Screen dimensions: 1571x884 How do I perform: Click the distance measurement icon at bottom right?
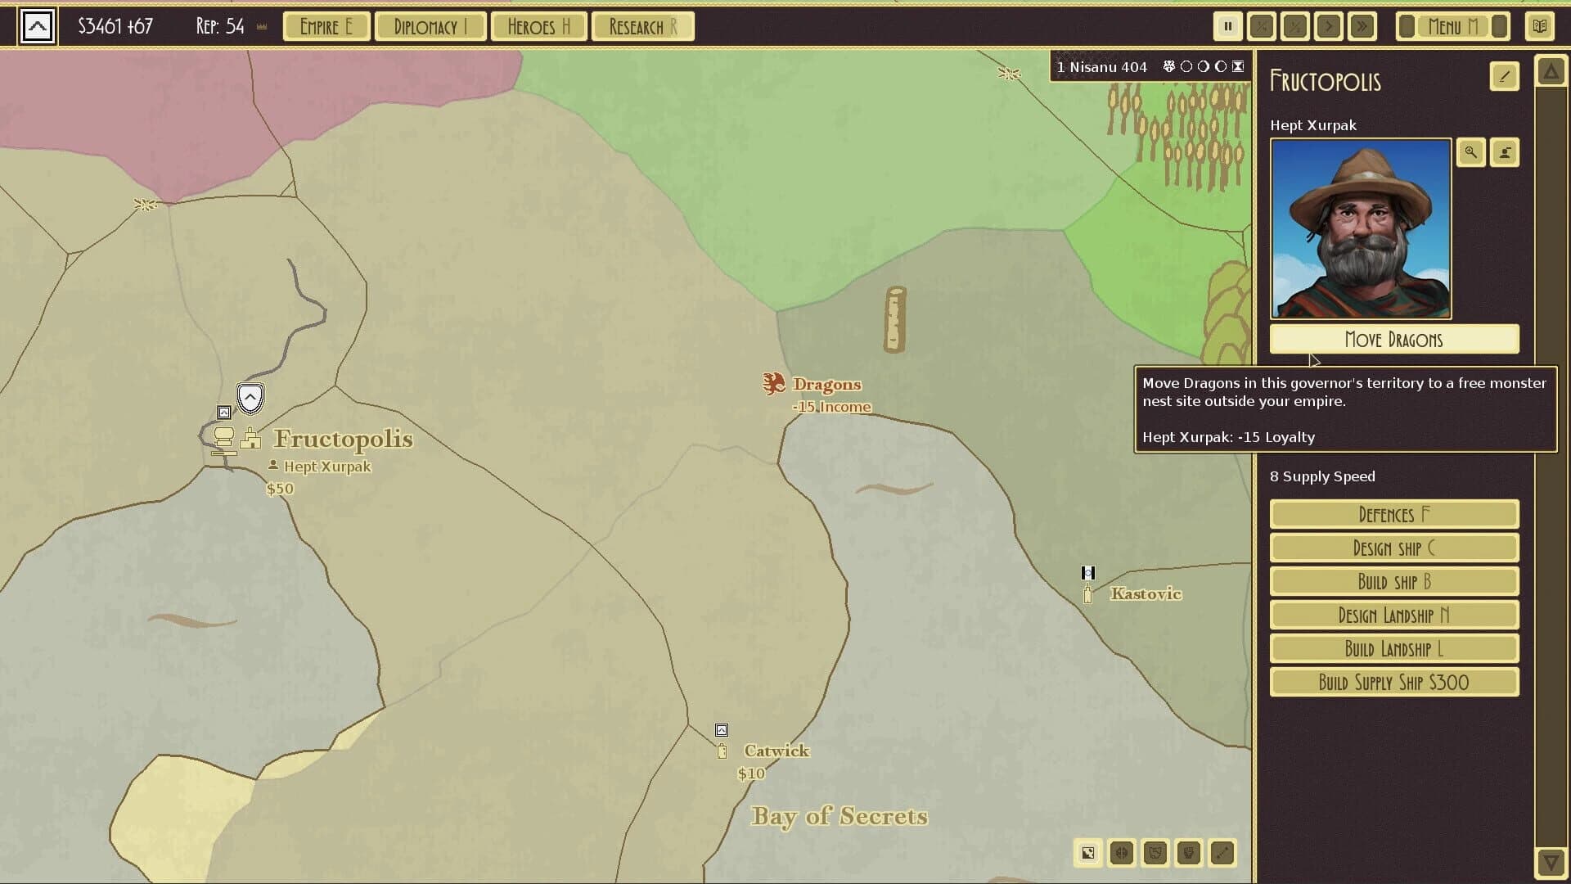pos(1222,852)
